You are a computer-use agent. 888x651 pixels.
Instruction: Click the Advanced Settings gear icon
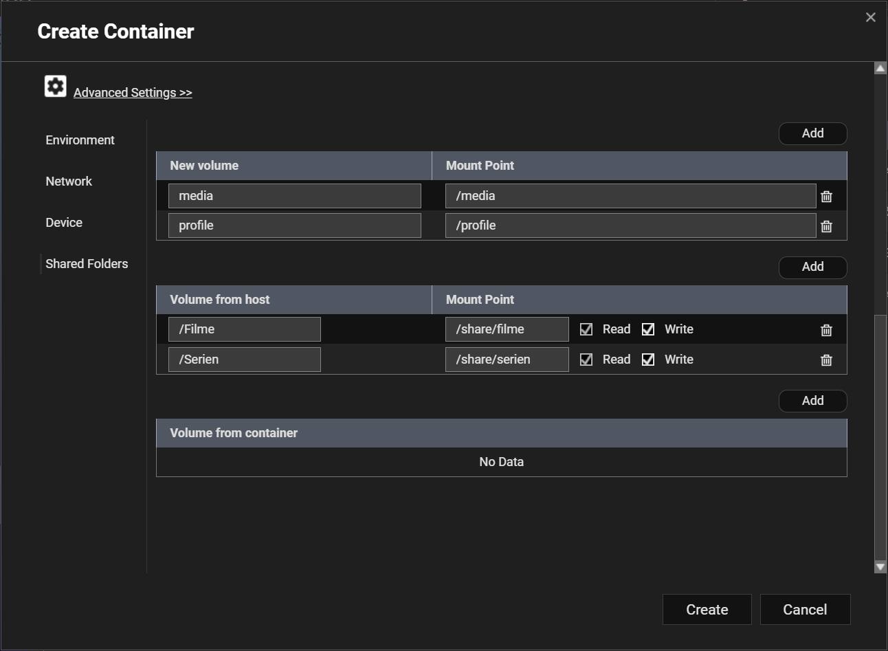coord(56,87)
